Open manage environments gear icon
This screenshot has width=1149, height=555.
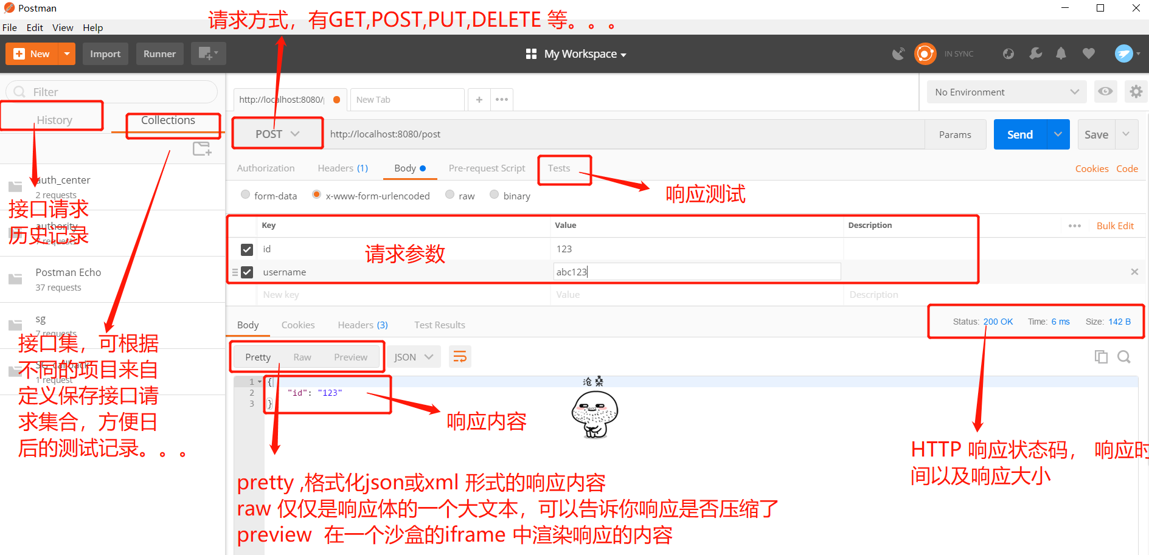pyautogui.click(x=1136, y=92)
